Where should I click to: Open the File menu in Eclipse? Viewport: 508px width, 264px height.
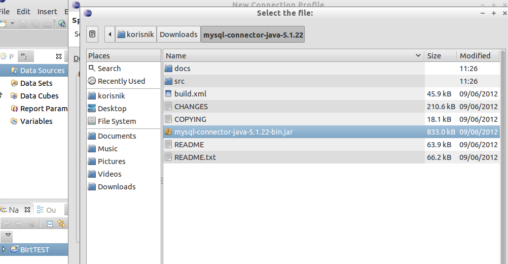[x=5, y=12]
